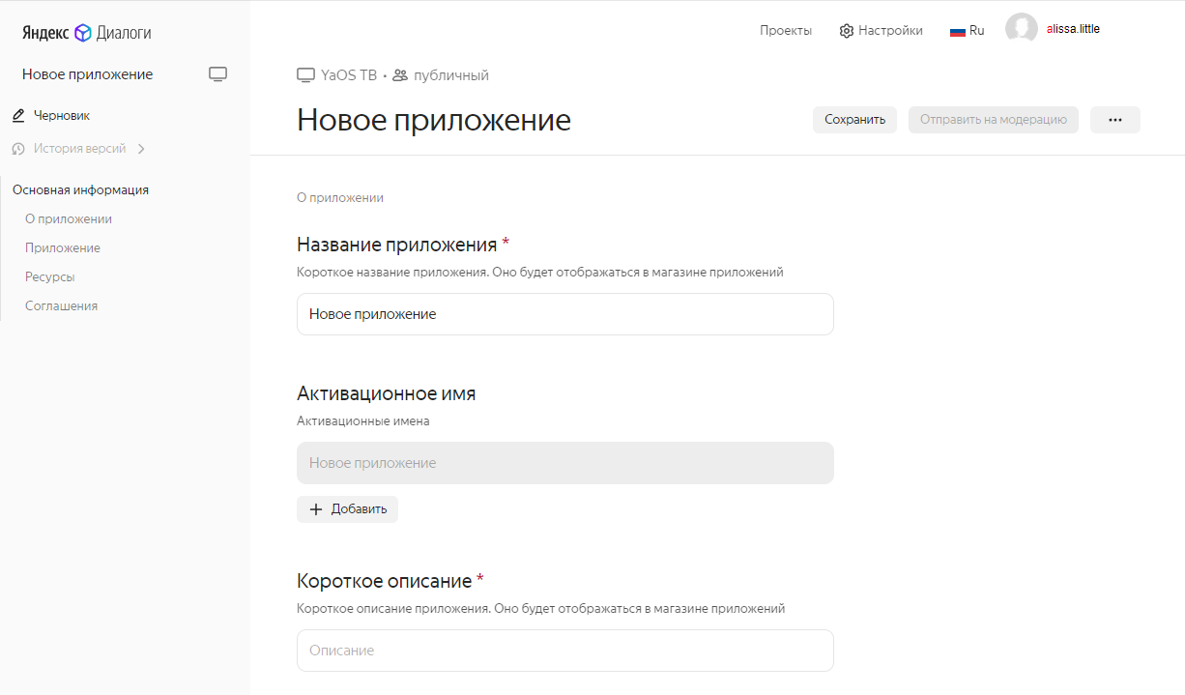Click the Russian flag icon near Ru
This screenshot has width=1185, height=695.
pyautogui.click(x=956, y=29)
